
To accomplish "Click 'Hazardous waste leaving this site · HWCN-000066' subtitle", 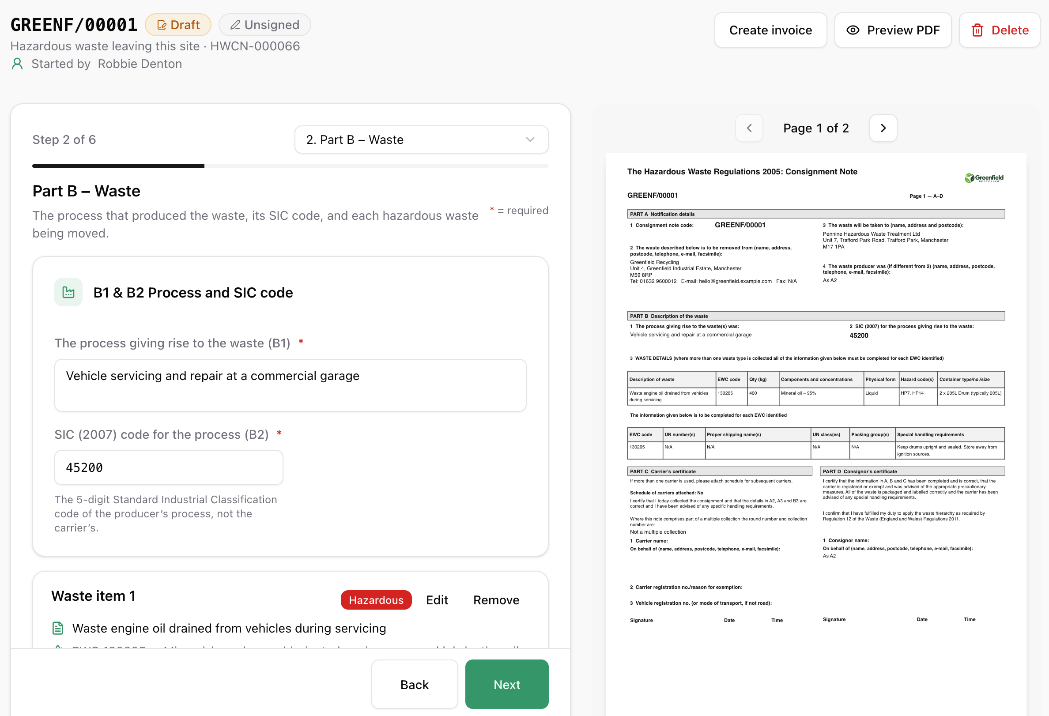I will (155, 46).
